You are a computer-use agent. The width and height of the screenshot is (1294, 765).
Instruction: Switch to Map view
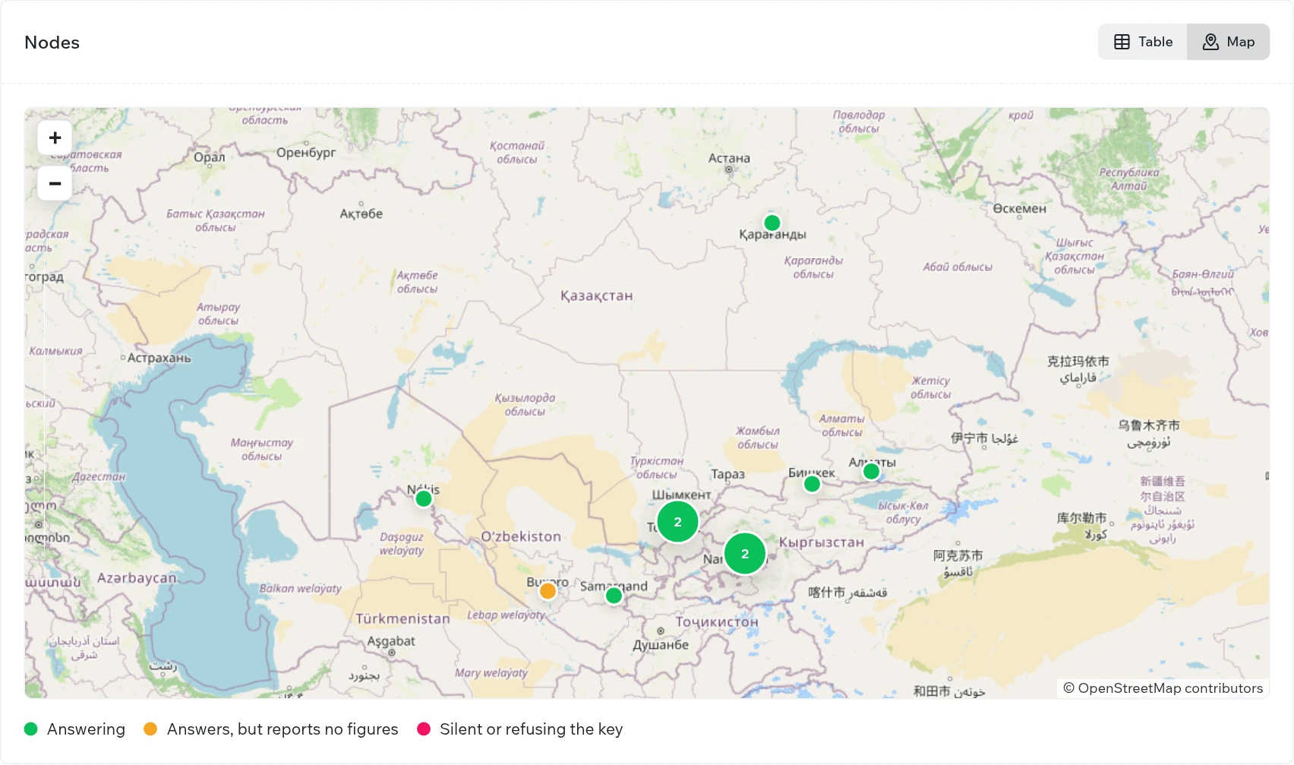click(x=1229, y=42)
